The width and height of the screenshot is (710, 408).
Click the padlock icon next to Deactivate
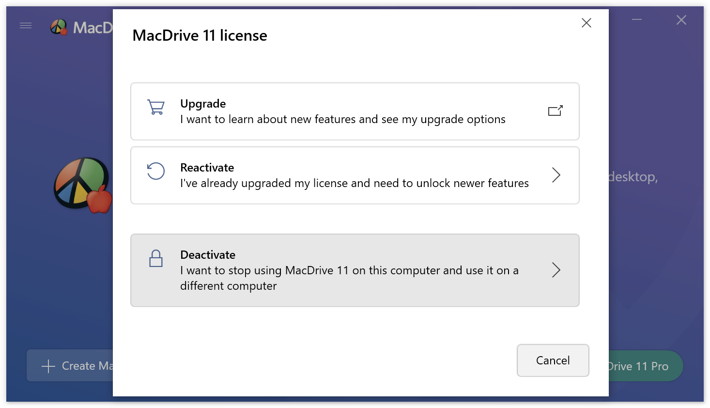pos(156,259)
